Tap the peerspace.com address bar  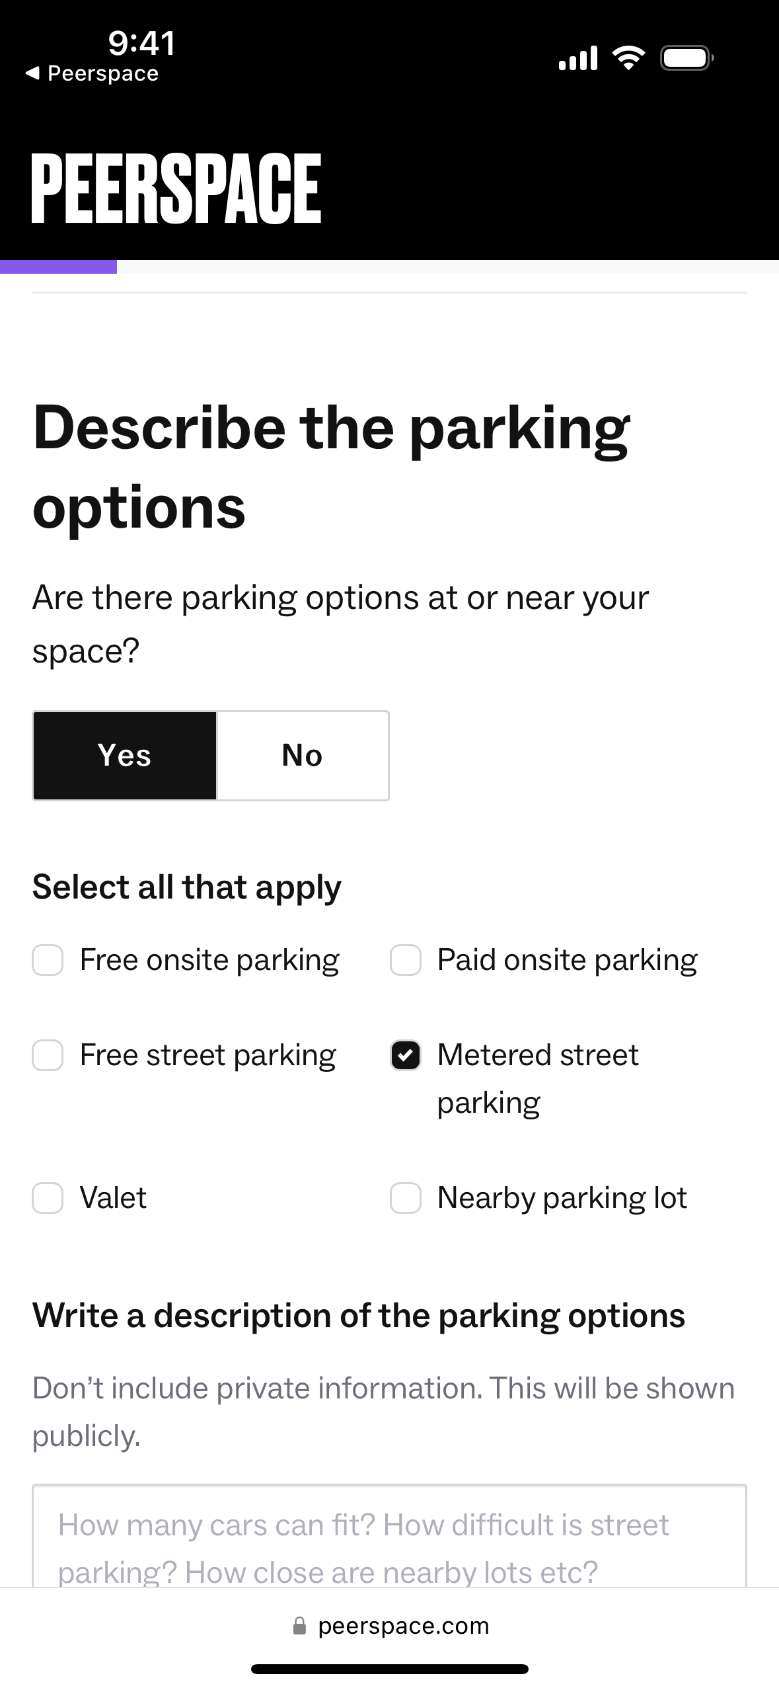click(x=403, y=1626)
